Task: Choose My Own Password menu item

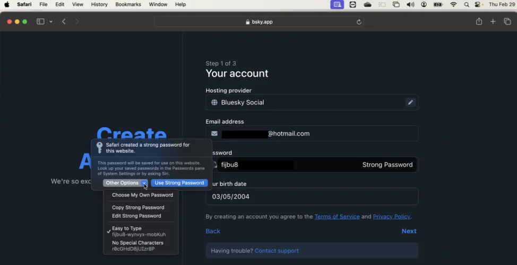Action: point(142,195)
